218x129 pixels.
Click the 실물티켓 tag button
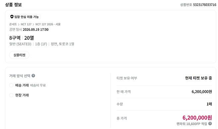coord(19,55)
